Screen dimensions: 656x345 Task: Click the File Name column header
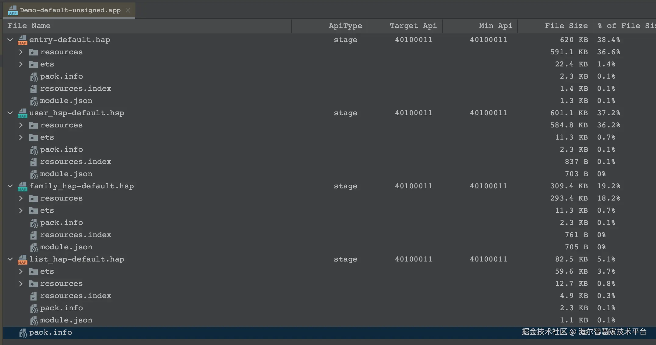point(29,26)
